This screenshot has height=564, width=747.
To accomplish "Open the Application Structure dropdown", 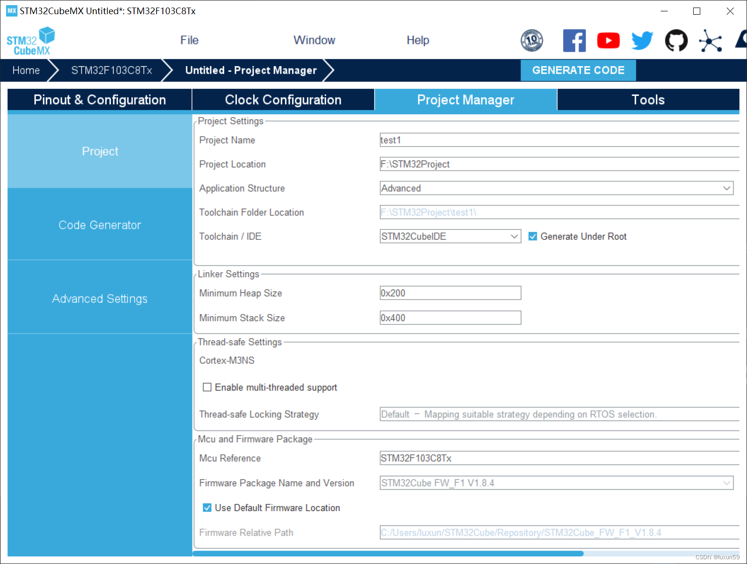I will (x=556, y=188).
